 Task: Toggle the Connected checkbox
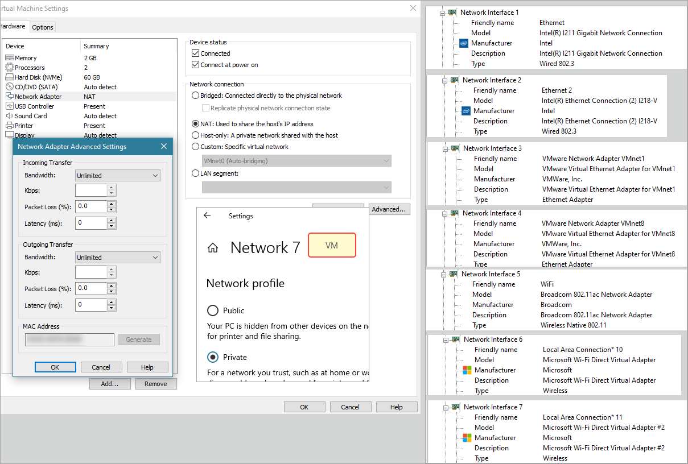[x=196, y=53]
